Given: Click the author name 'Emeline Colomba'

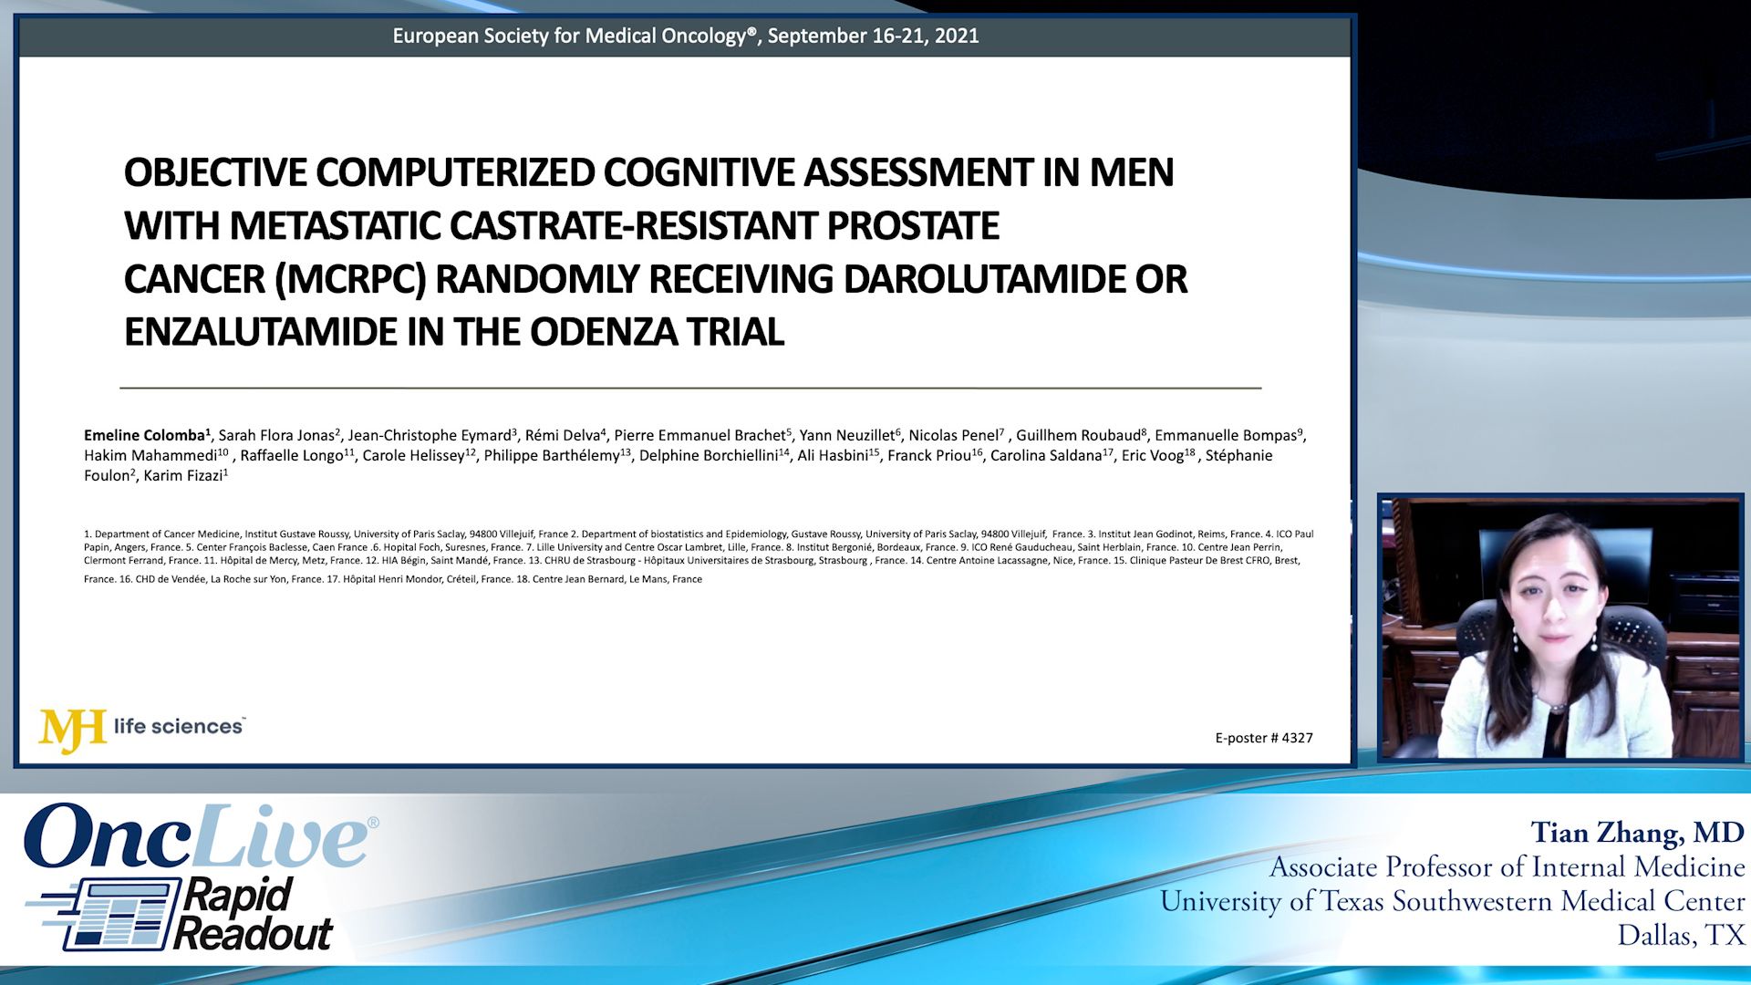Looking at the screenshot, I should point(145,435).
